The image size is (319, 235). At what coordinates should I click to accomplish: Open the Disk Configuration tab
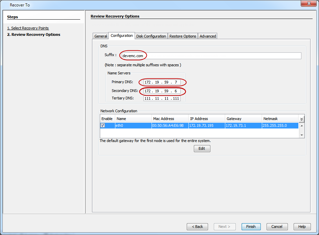[151, 36]
